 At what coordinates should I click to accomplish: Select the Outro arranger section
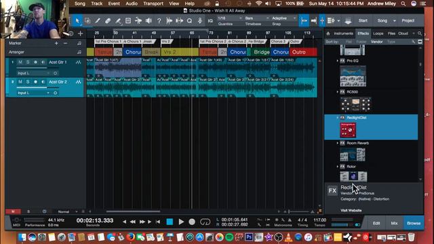(303, 52)
